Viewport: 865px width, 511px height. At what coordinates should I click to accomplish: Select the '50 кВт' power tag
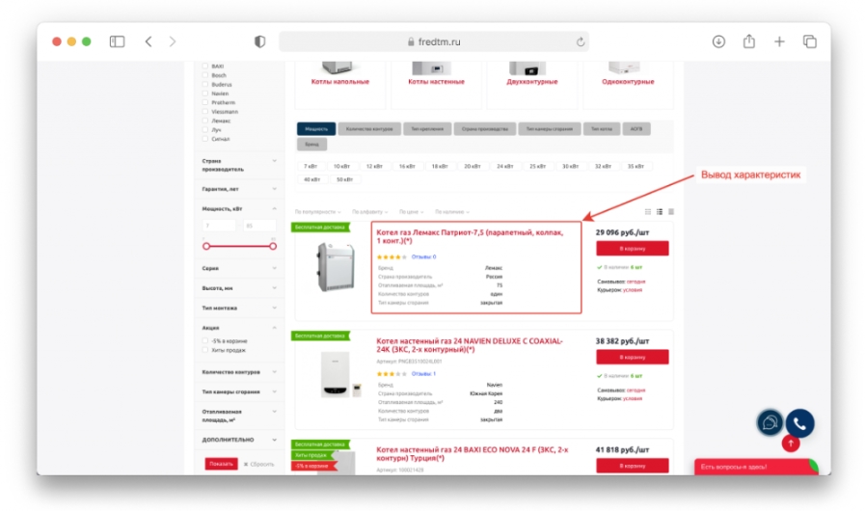click(x=345, y=180)
